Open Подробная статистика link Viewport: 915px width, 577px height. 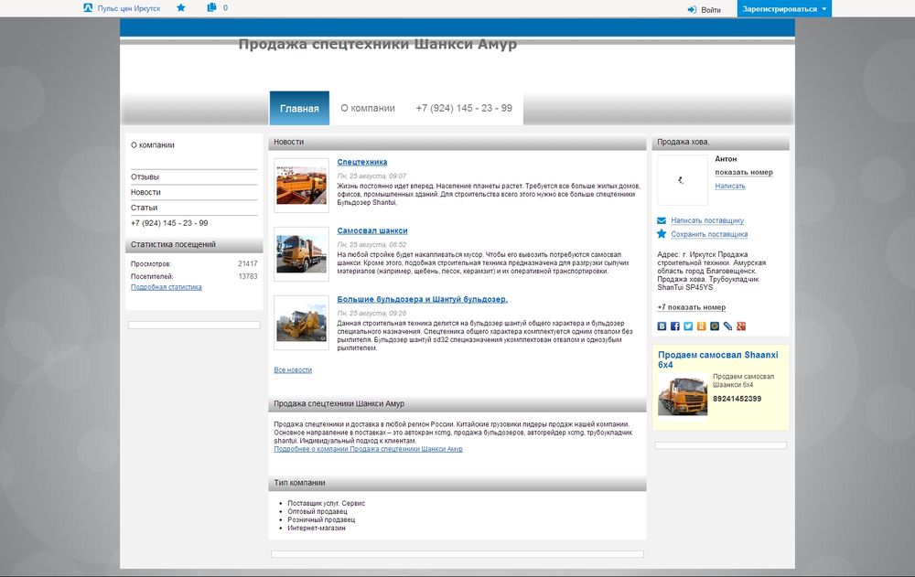(167, 287)
